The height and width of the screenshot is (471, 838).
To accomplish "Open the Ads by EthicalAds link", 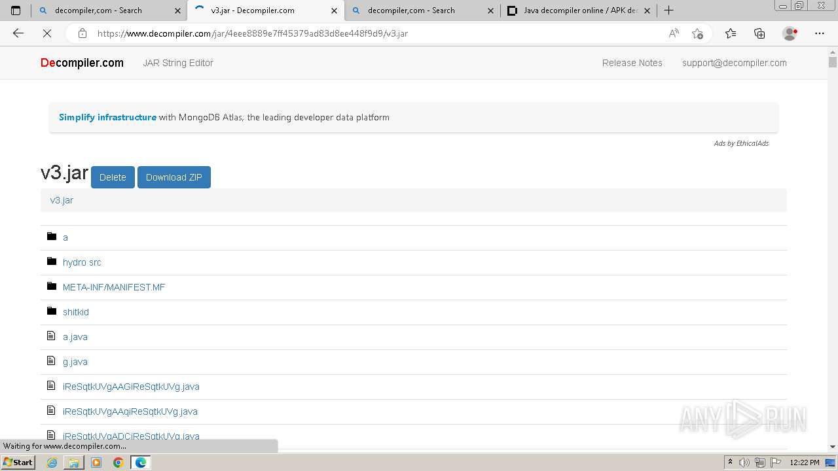I will [741, 143].
